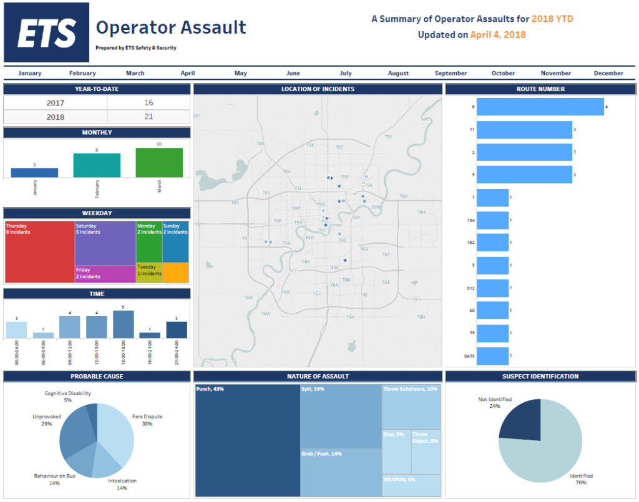This screenshot has width=639, height=502.
Task: Open the July month tab
Action: click(346, 74)
